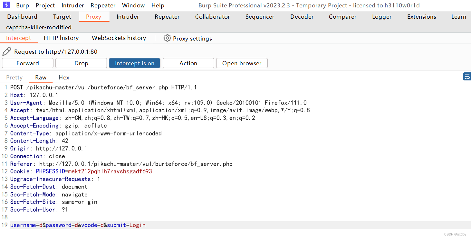
Task: Open the Extensions tab
Action: (x=422, y=17)
